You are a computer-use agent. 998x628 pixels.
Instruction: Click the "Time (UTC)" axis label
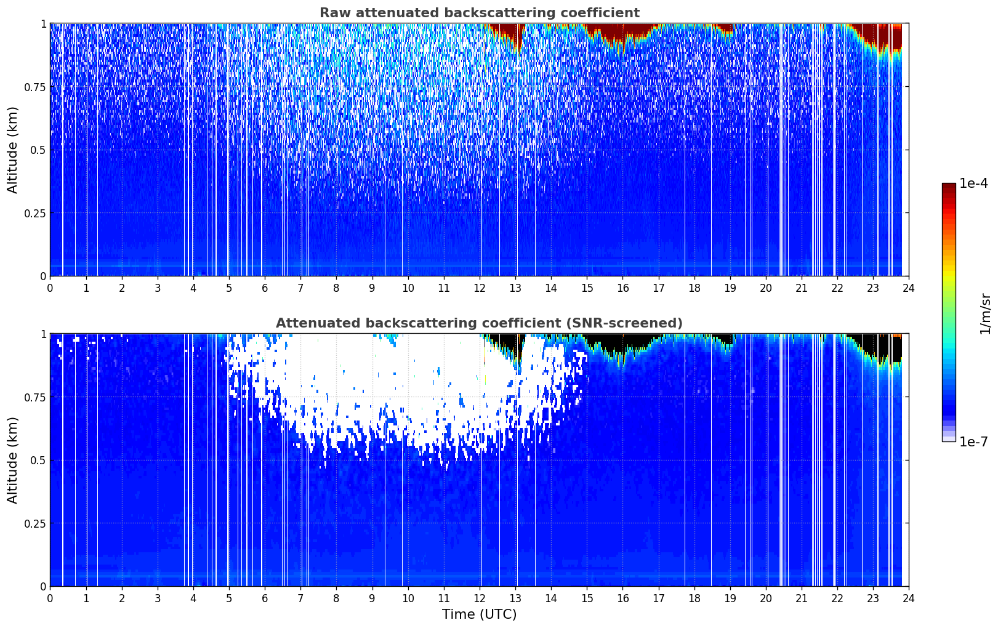(x=479, y=614)
